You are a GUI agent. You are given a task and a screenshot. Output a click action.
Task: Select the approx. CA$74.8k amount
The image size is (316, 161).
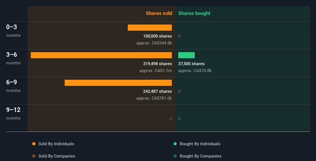[195, 71]
